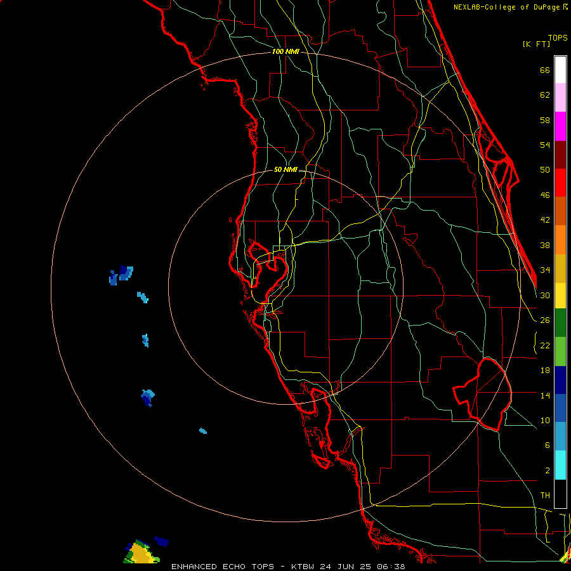
Task: Click the "50 NMI" range ring label
Action: [285, 169]
